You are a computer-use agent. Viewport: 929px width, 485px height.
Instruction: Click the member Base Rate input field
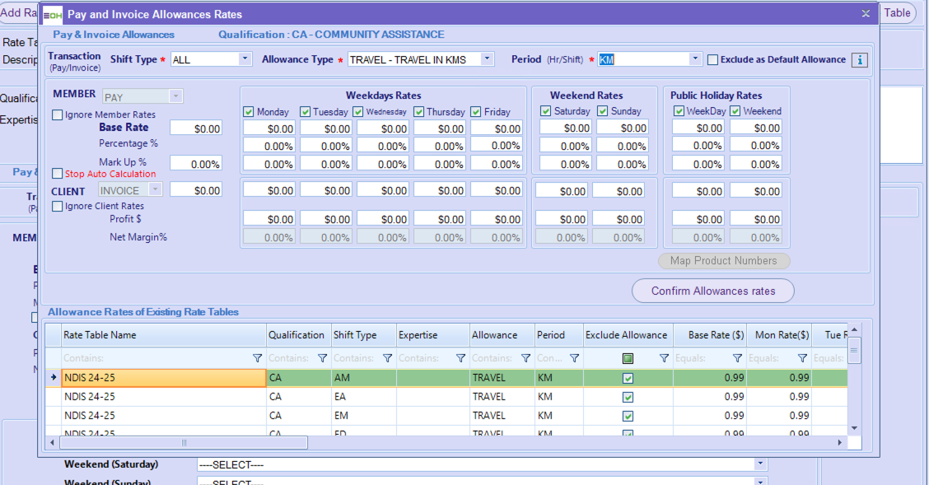pos(196,128)
